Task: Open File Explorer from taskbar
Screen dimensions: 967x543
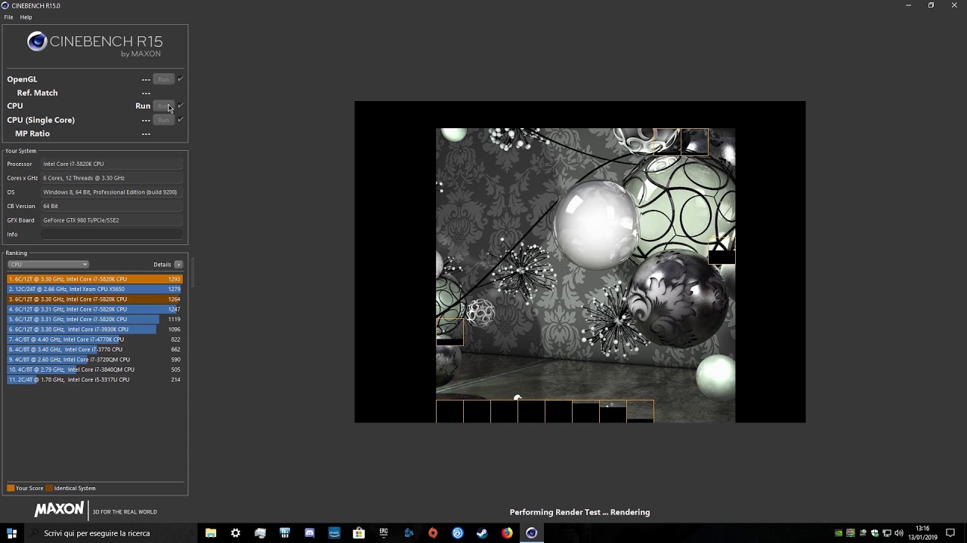Action: [211, 533]
